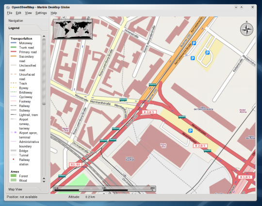Viewport: 262px width, 206px height.
Task: Click the B2; B5 shield near Dircksenstraße
Action: point(75,165)
